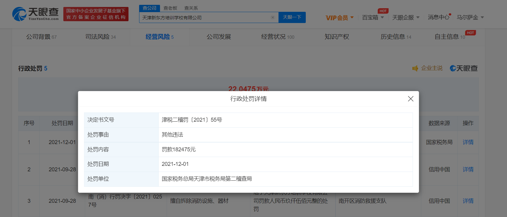The height and width of the screenshot is (217, 507).
Task: Switch to the 查关系 search tab
Action: click(x=191, y=8)
